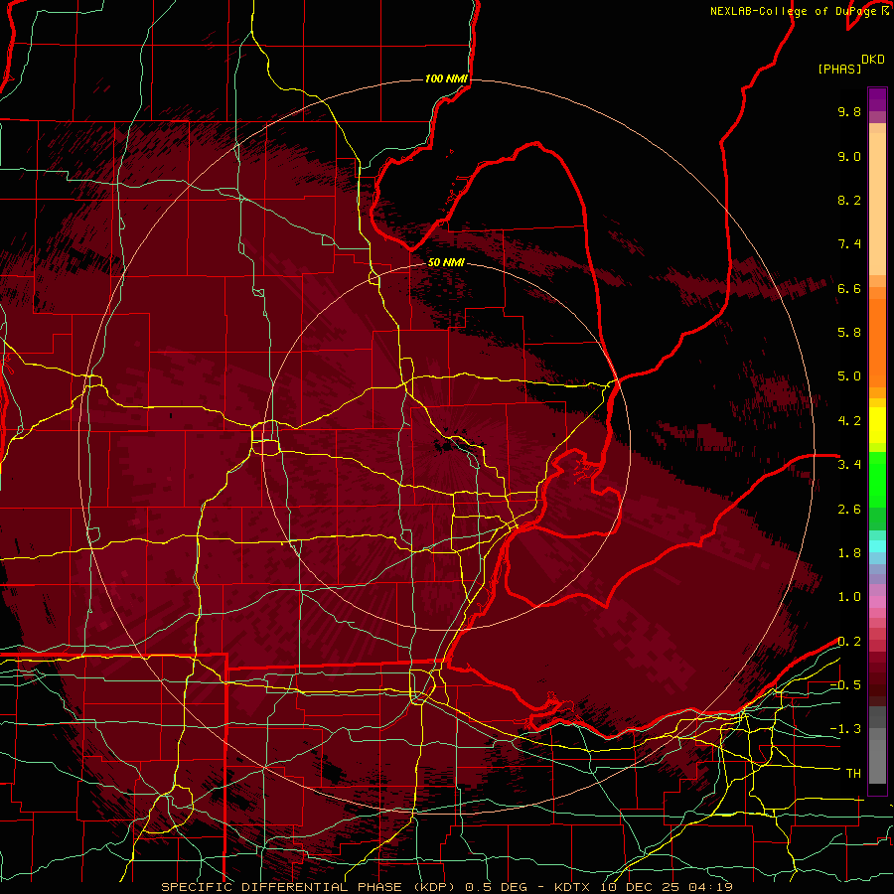
Task: Click the 3.4 value on the legend
Action: pos(849,465)
